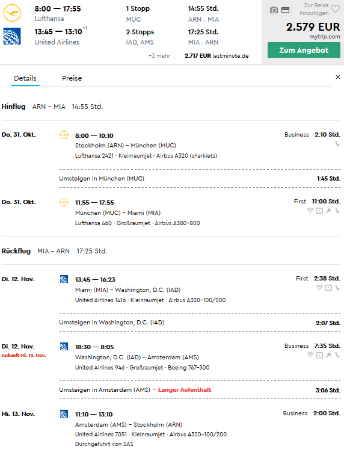344x455 pixels.
Task: Click the entertainment icon on the Washington–Amsterdam flight
Action: [x=319, y=355]
